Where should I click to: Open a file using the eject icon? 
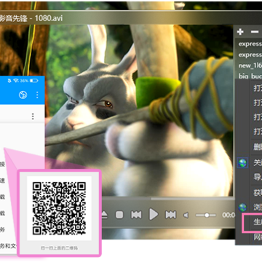click(105, 215)
